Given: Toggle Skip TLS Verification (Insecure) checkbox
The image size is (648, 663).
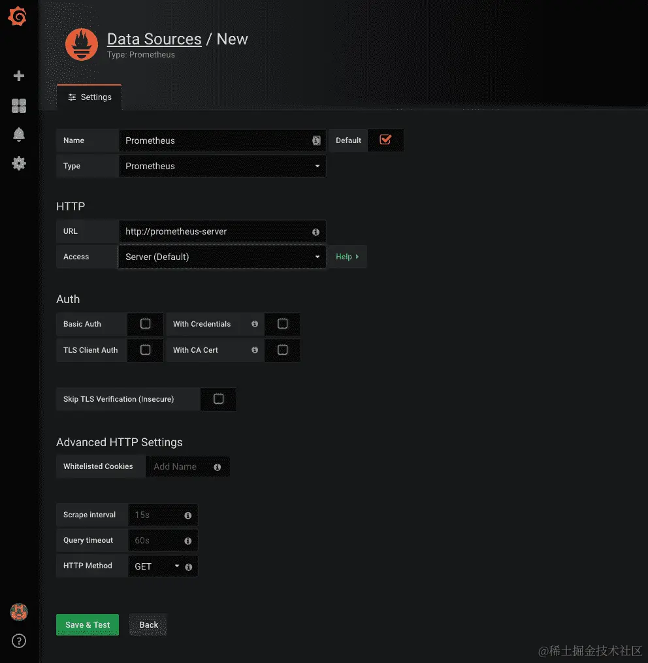Looking at the screenshot, I should pyautogui.click(x=218, y=398).
